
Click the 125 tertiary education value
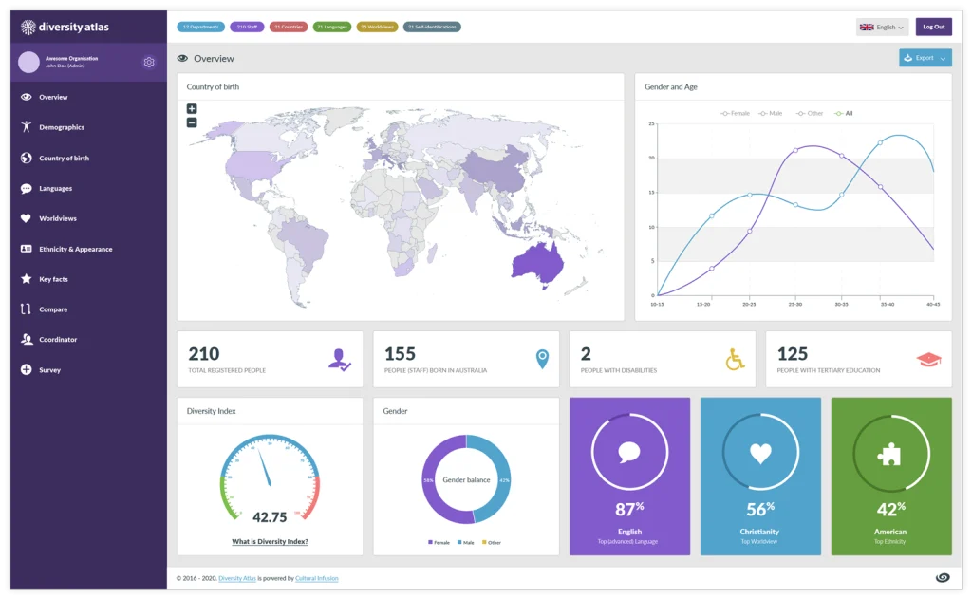(x=793, y=354)
